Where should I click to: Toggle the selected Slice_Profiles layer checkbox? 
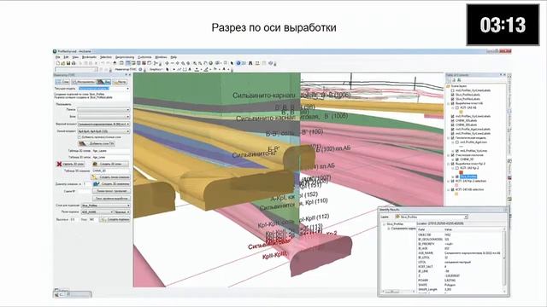457,177
